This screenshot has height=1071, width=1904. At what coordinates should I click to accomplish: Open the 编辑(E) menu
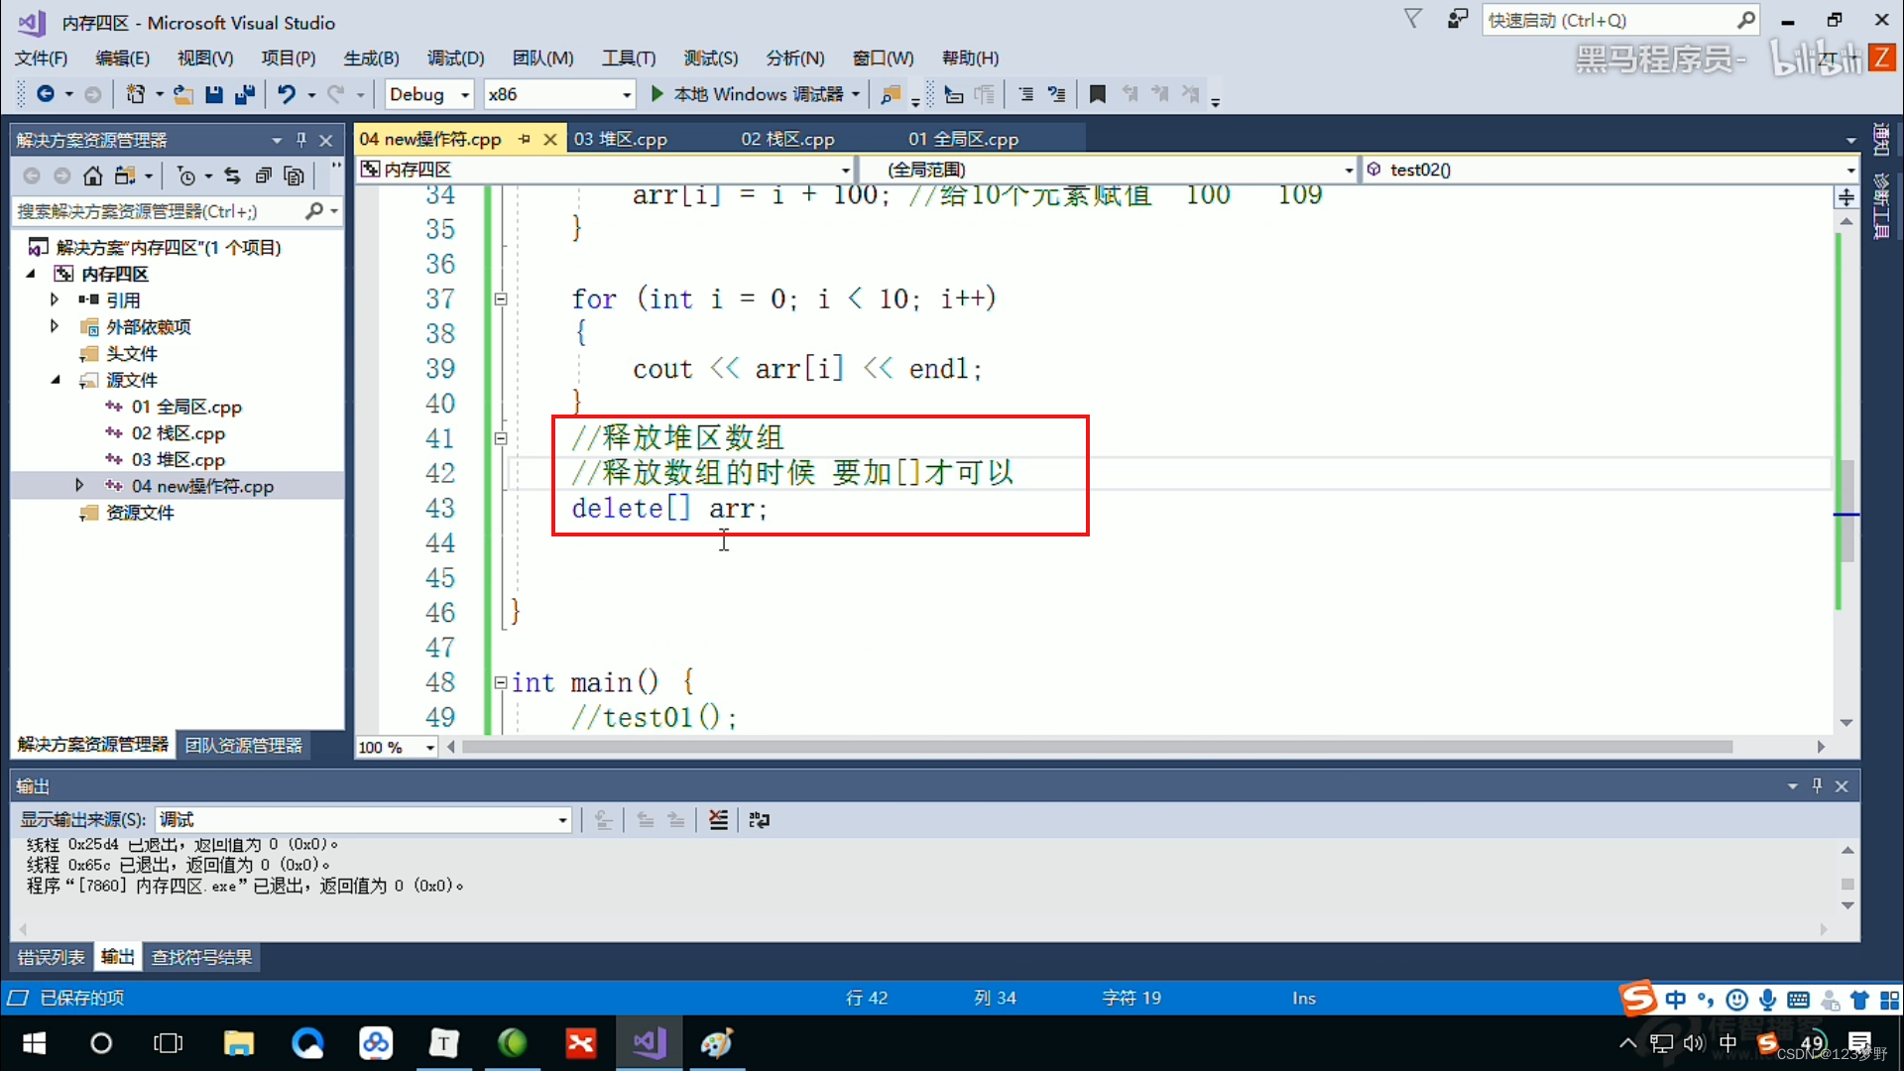[122, 58]
